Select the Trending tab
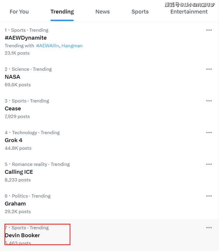 tap(62, 12)
